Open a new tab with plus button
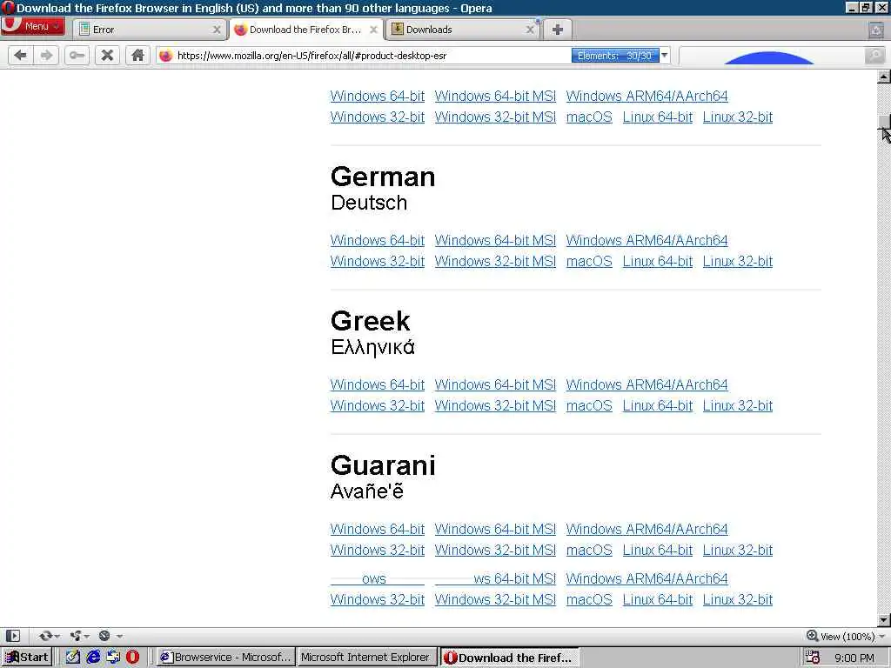 point(558,30)
